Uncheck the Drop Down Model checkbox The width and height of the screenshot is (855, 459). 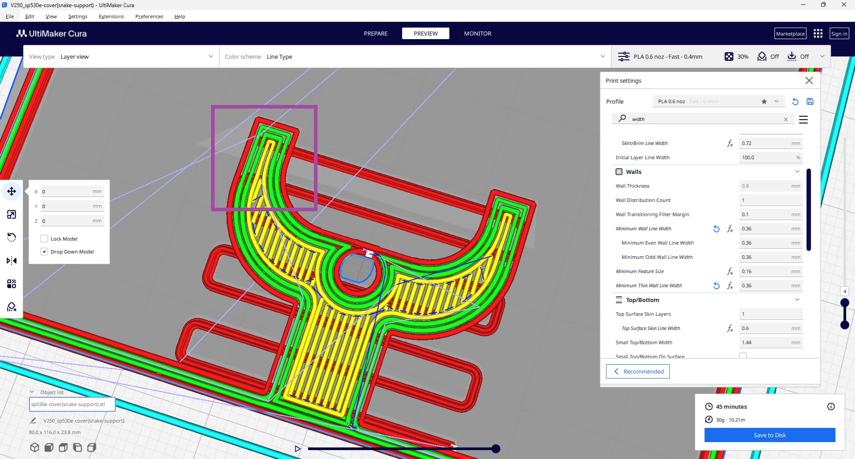(45, 252)
